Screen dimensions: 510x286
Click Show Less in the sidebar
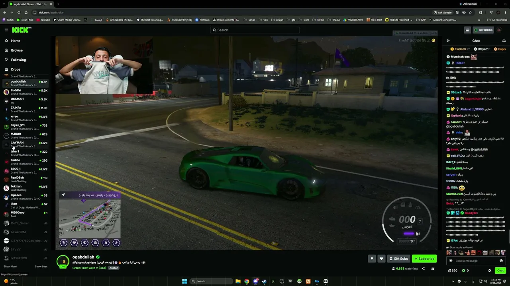tap(41, 267)
